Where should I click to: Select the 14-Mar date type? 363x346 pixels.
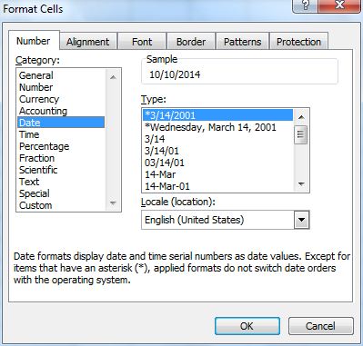[217, 174]
